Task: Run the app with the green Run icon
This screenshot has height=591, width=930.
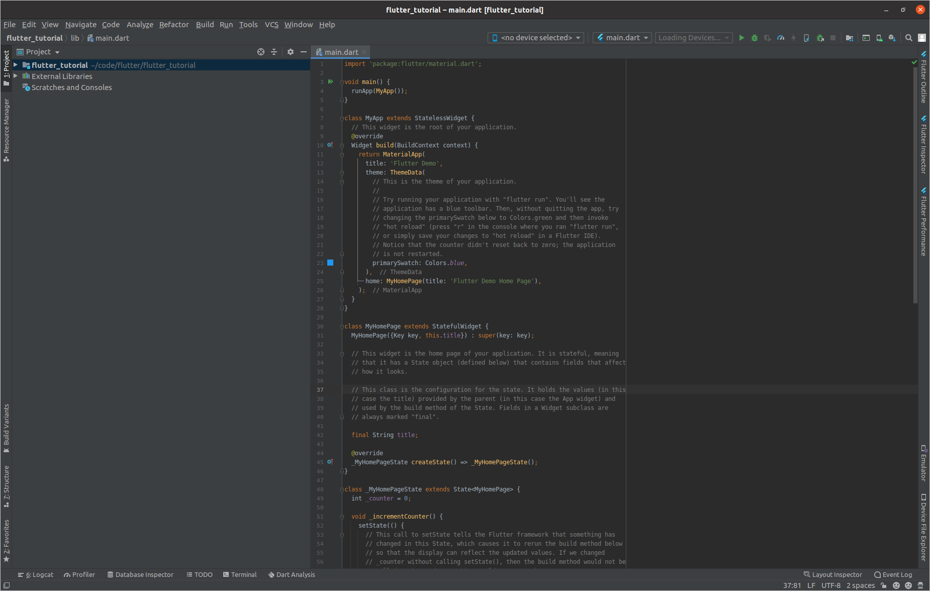Action: point(741,38)
